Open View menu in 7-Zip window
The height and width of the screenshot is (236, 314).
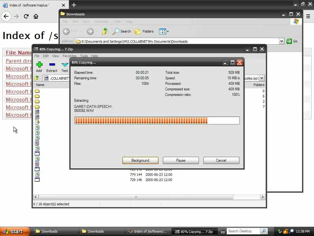click(56, 56)
